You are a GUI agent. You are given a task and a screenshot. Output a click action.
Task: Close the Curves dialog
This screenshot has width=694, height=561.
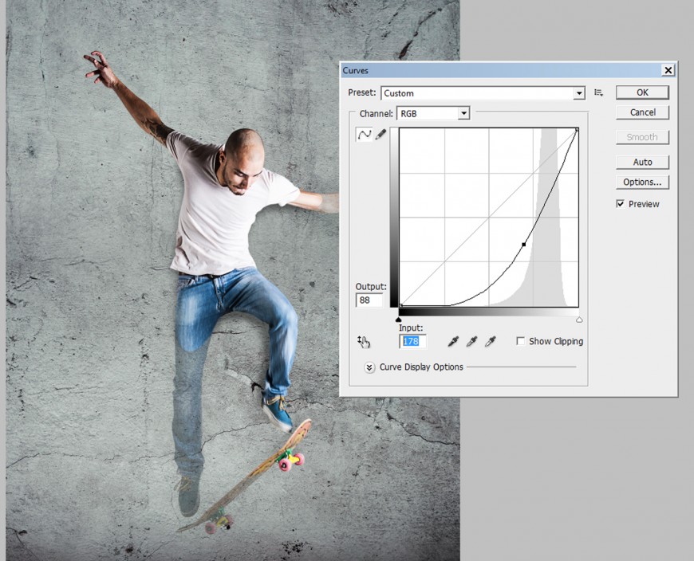(x=668, y=70)
